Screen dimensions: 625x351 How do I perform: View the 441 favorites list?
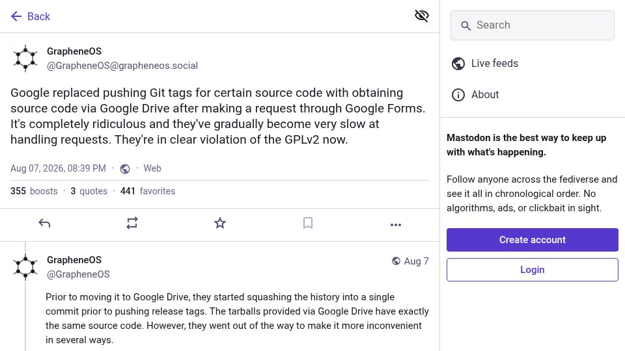click(x=148, y=191)
